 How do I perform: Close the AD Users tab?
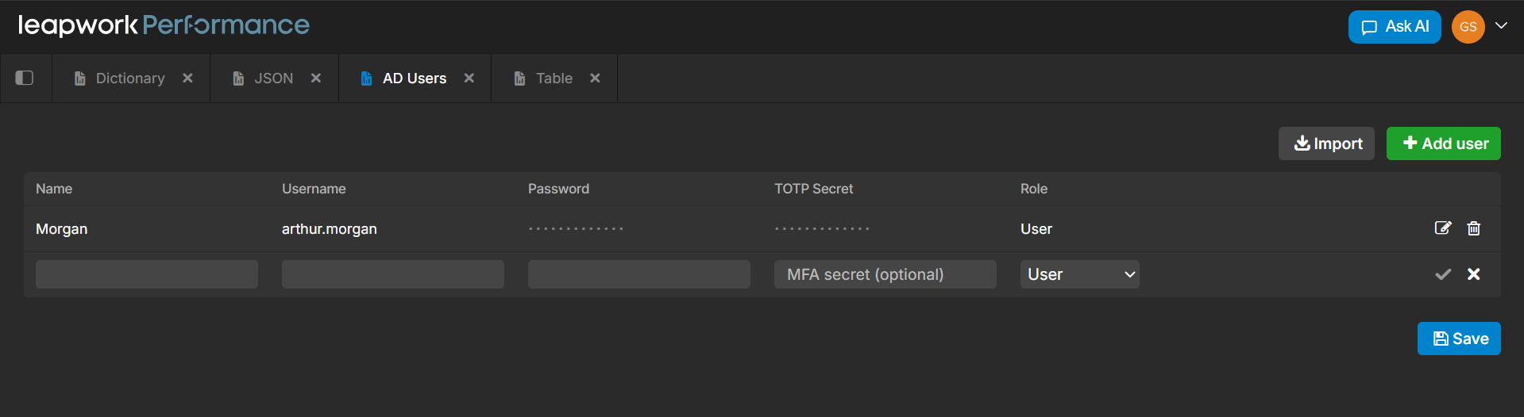469,78
